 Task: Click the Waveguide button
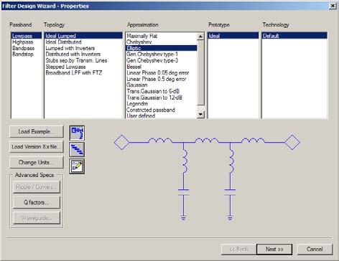coord(37,218)
